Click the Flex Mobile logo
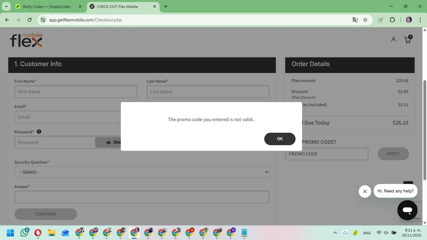The width and height of the screenshot is (427, 240). pos(26,40)
